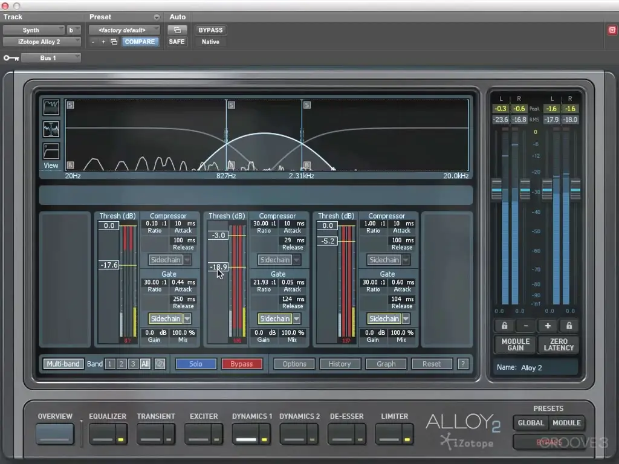This screenshot has height=464, width=619.
Task: Click the left lock icon under meters
Action: coord(505,326)
